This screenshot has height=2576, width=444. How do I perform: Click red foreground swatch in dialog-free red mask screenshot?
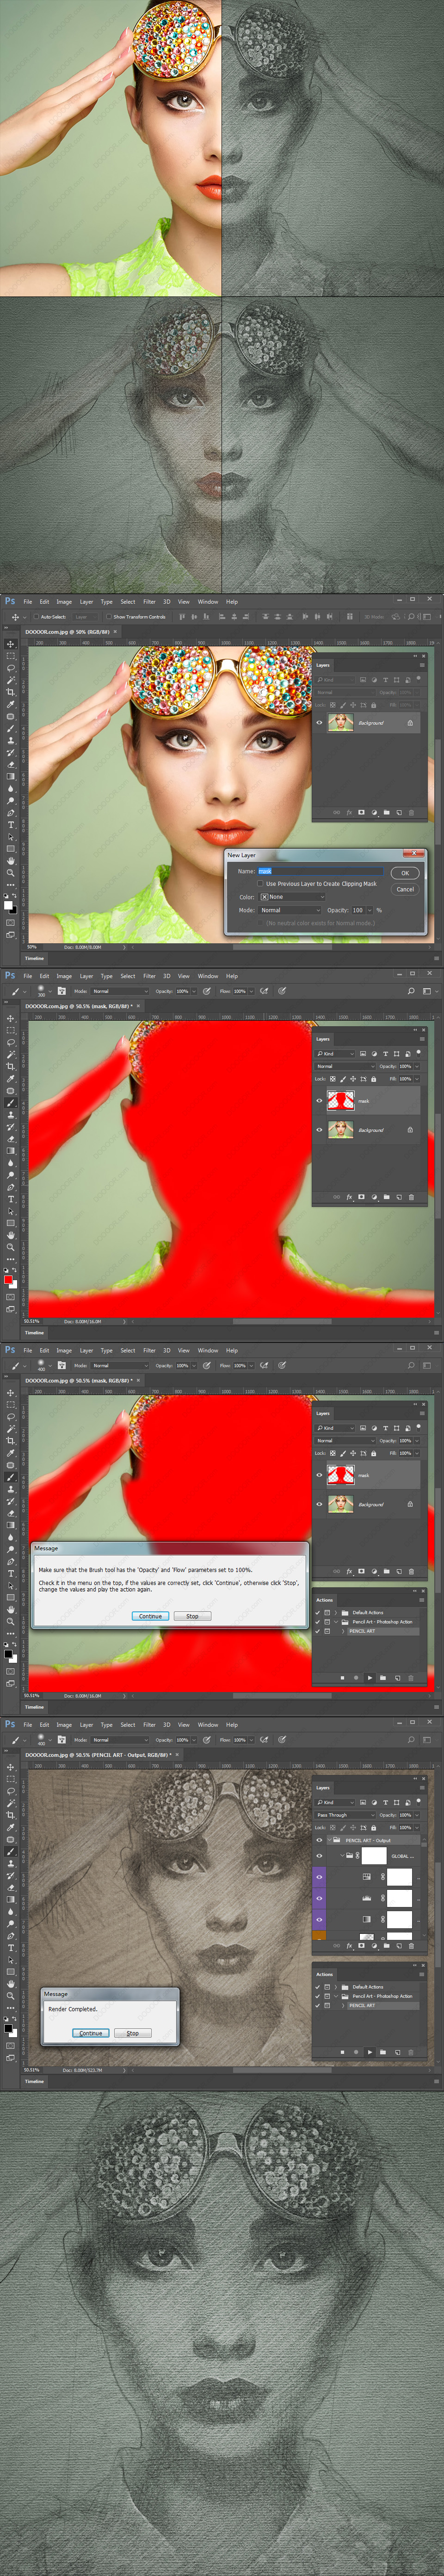tap(8, 1279)
